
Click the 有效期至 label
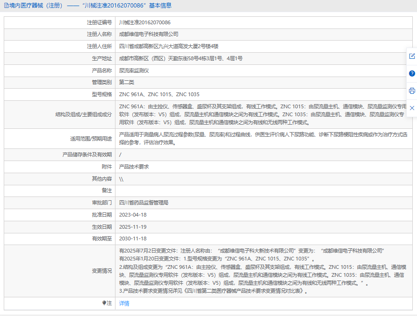click(x=102, y=239)
